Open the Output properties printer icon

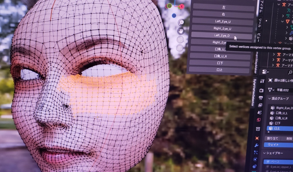tap(261, 98)
